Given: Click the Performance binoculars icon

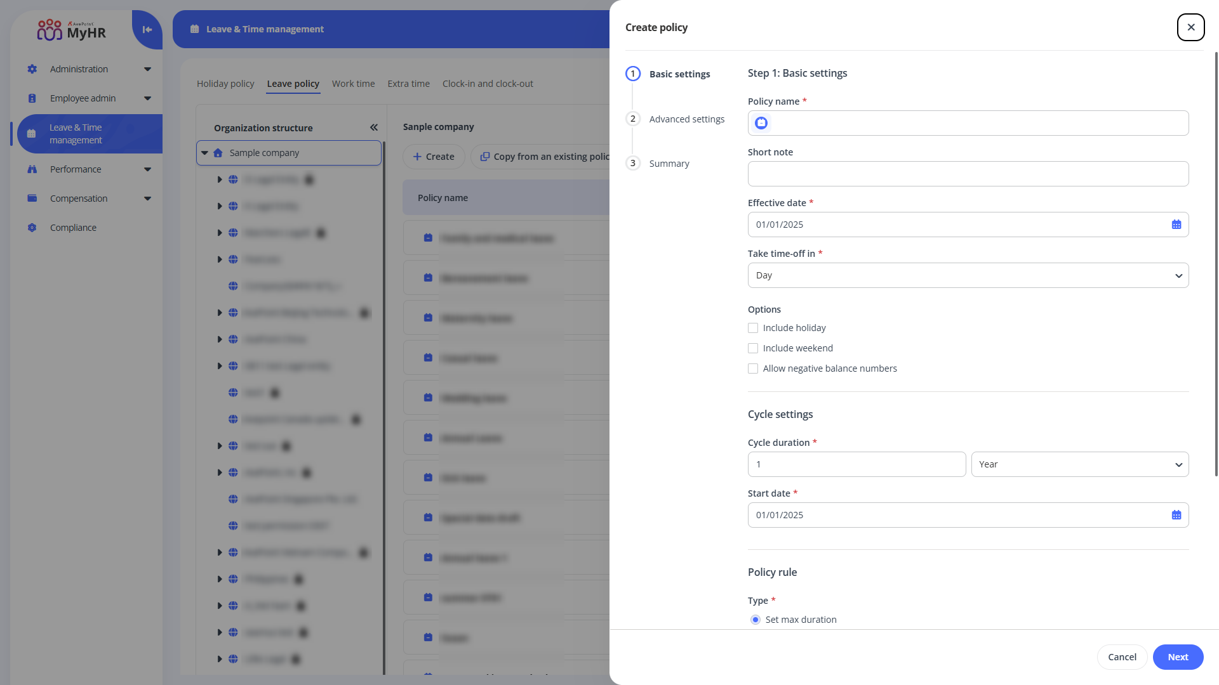Looking at the screenshot, I should pyautogui.click(x=32, y=169).
